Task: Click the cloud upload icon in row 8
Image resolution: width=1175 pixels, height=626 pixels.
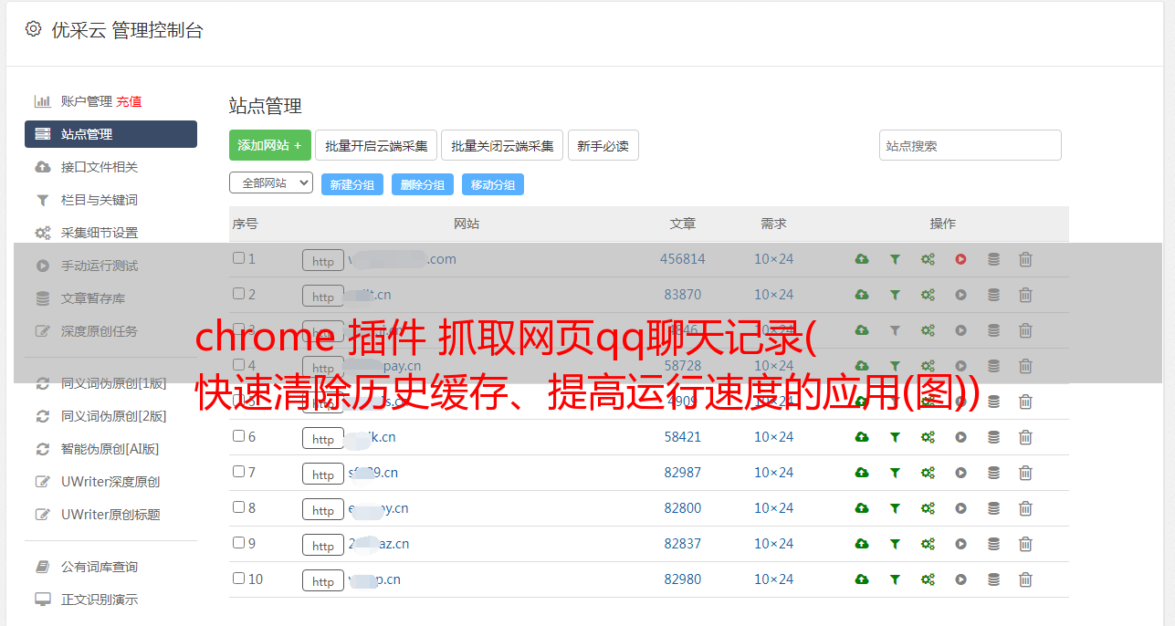Action: [x=862, y=508]
